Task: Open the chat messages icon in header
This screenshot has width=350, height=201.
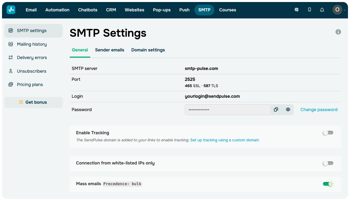Action: pos(297,10)
